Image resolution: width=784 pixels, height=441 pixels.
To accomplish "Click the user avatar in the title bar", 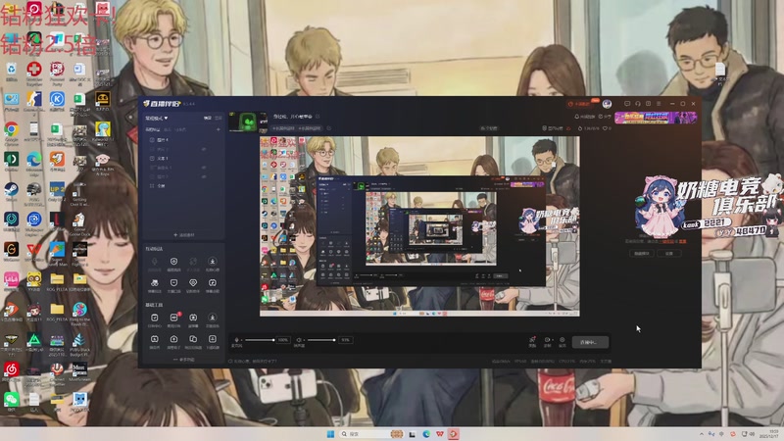I will 607,104.
